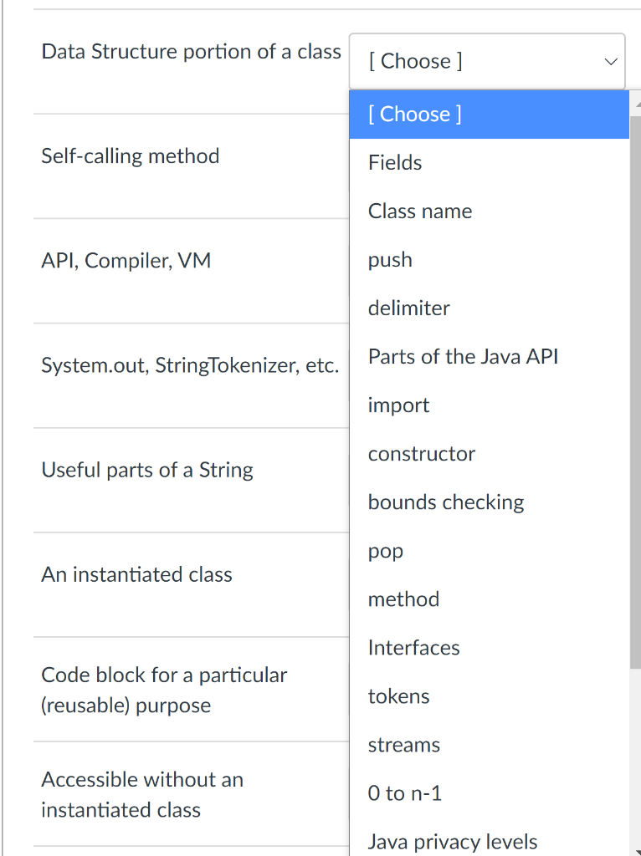641x856 pixels.
Task: Choose "constructor" option
Action: [x=421, y=453]
